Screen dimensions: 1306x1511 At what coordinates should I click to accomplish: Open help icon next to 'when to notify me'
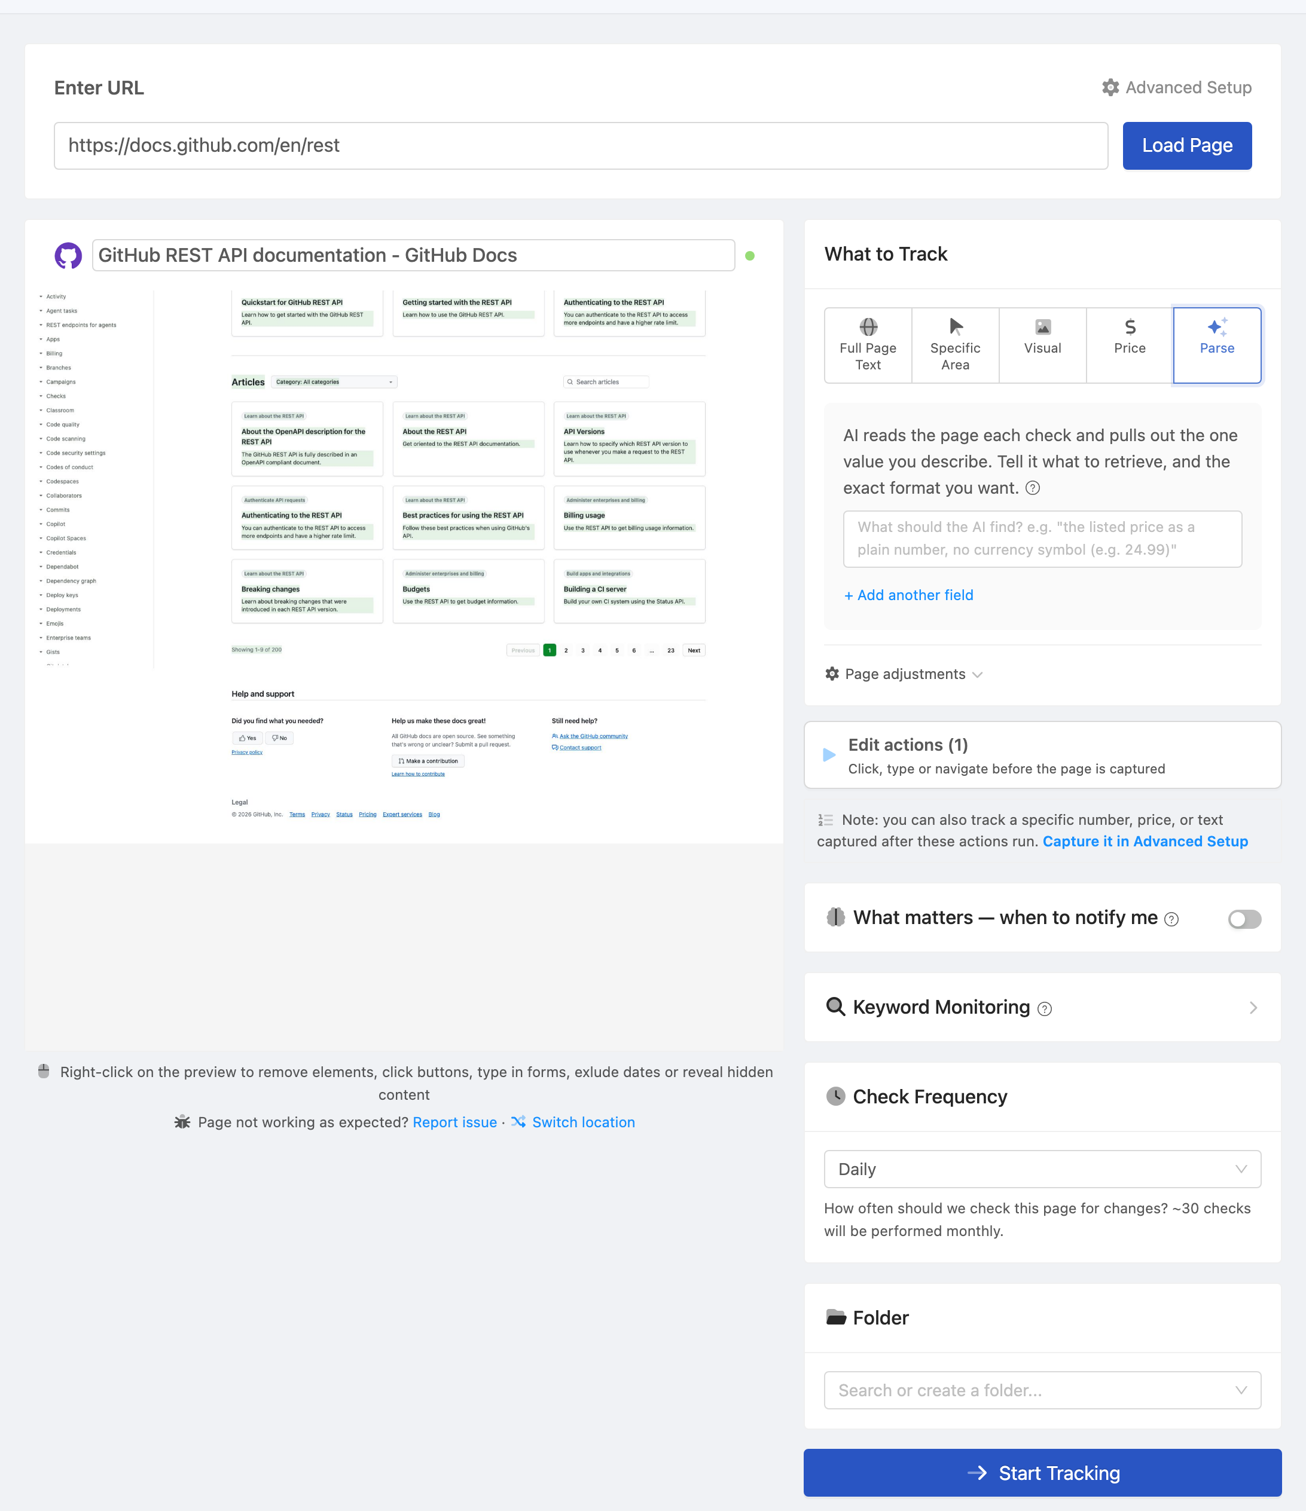tap(1171, 919)
